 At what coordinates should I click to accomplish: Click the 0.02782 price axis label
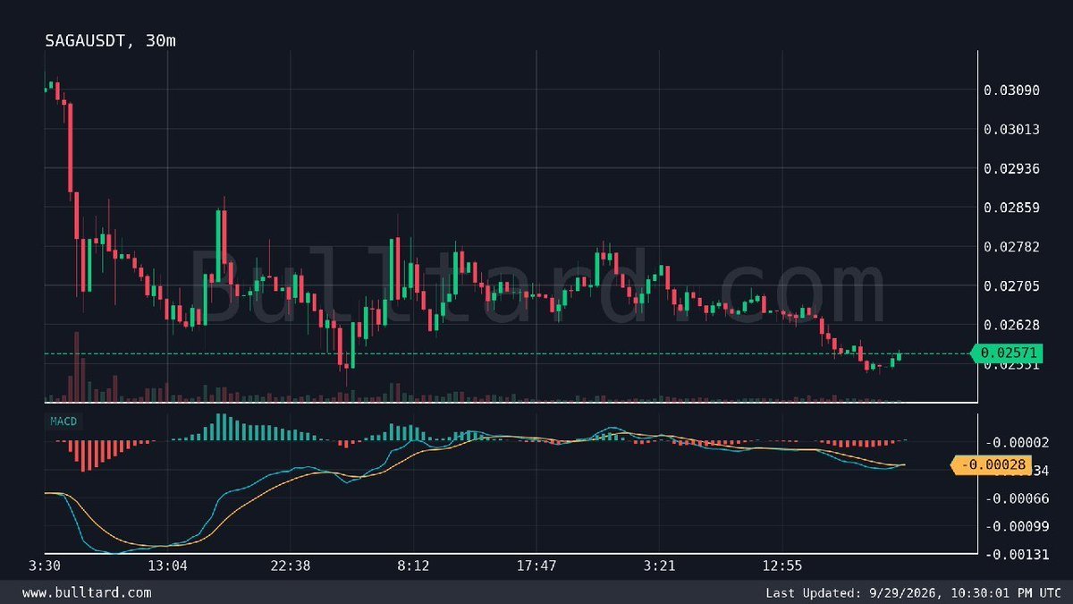tap(1011, 247)
